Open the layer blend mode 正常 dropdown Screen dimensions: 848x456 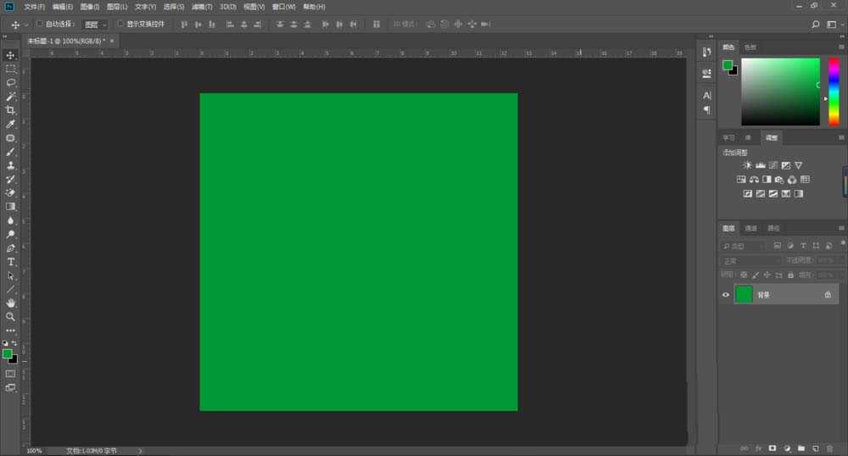[750, 261]
